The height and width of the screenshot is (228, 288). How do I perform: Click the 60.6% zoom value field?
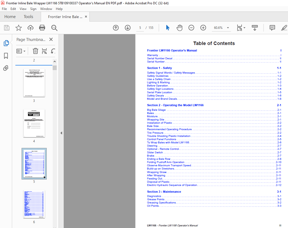click(218, 28)
